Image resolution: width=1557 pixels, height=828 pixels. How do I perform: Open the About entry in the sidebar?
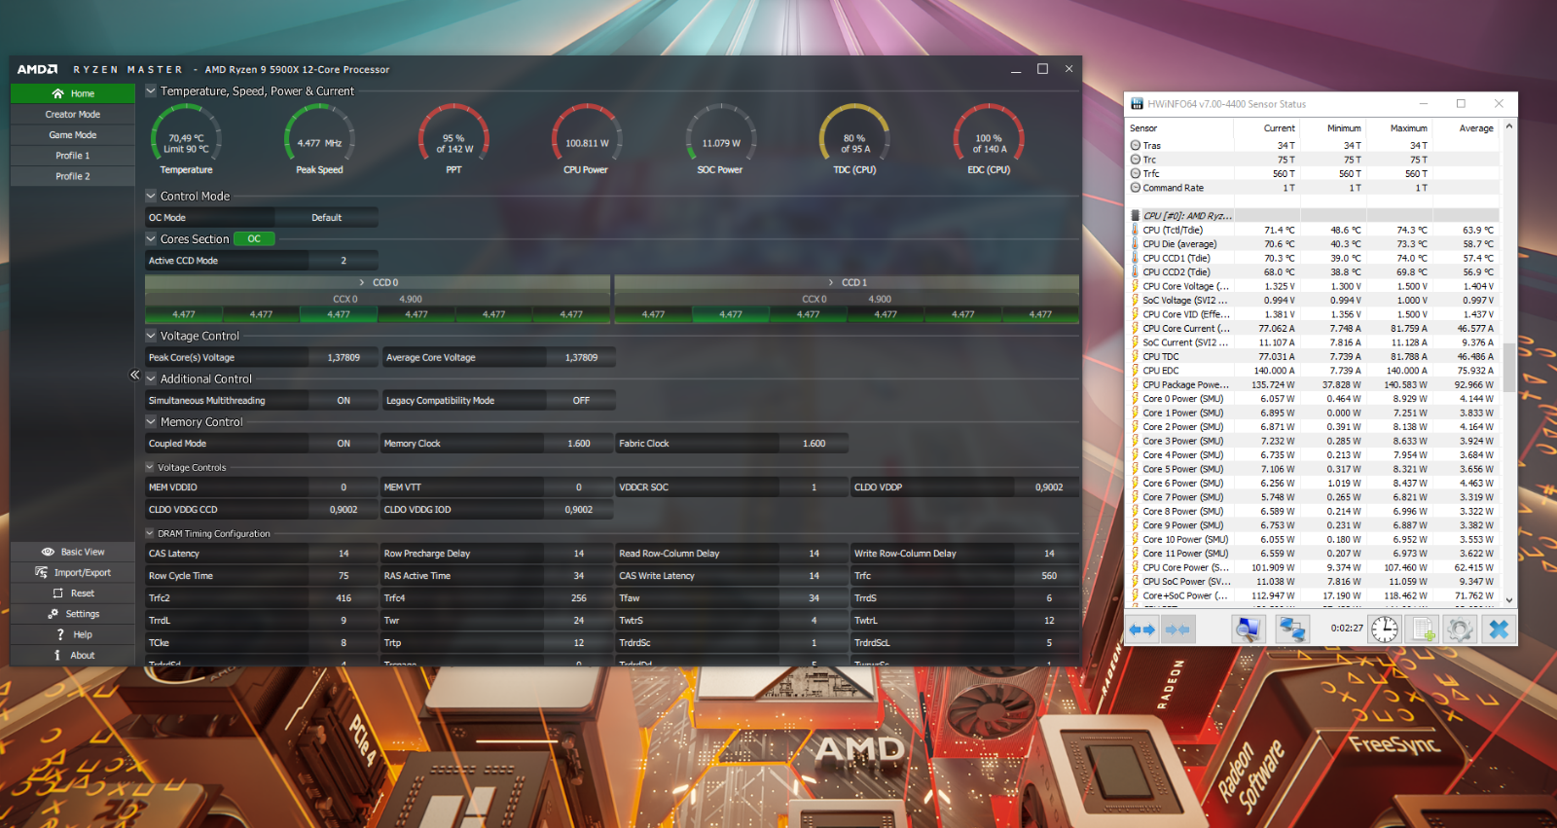(73, 655)
